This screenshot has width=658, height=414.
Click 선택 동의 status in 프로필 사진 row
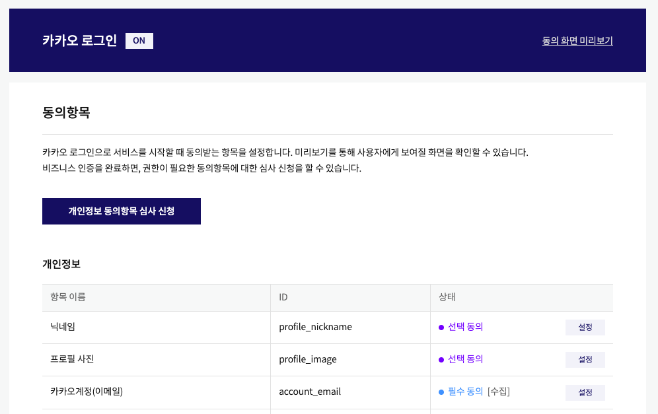(465, 359)
